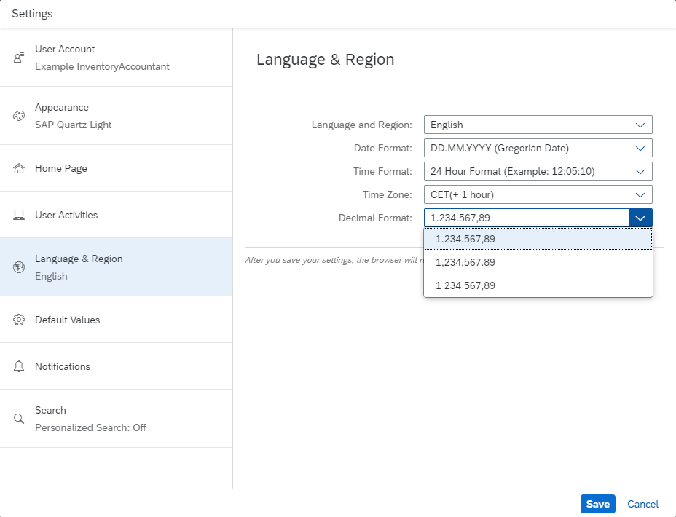Click the Settings dialog title
The image size is (676, 517).
pyautogui.click(x=32, y=14)
